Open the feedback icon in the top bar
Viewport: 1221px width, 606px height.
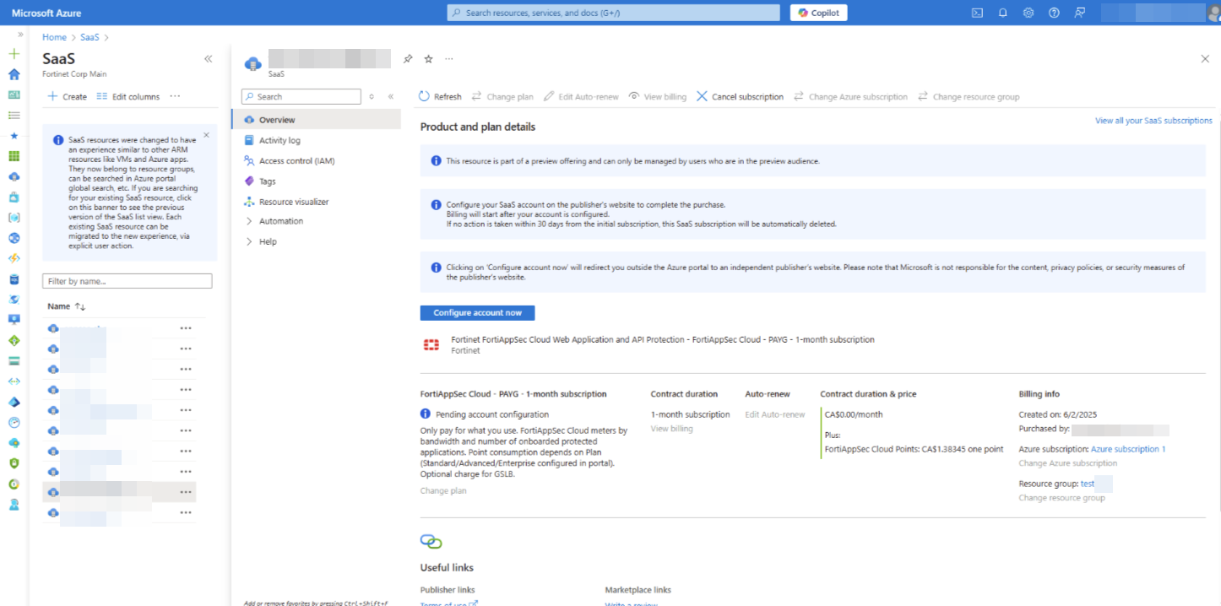(x=1079, y=12)
